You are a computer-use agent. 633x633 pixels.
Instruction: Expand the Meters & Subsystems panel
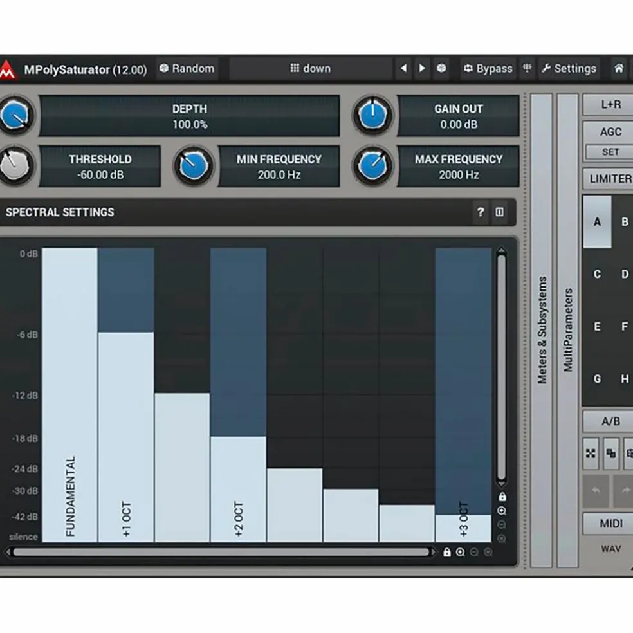tap(542, 330)
